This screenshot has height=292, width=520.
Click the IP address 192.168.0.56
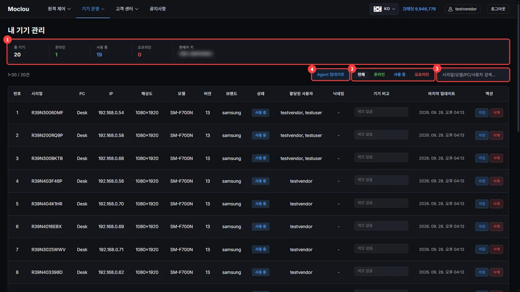point(111,181)
